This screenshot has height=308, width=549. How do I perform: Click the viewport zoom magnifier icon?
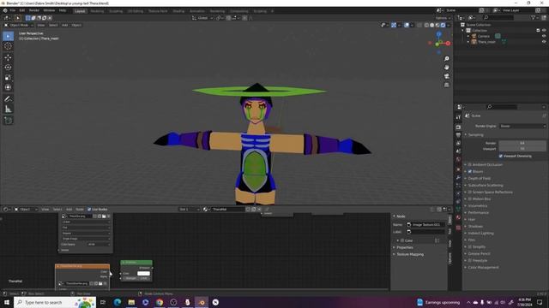446,59
